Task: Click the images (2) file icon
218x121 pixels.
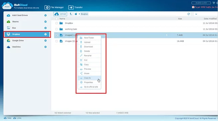Action: coord(61,41)
